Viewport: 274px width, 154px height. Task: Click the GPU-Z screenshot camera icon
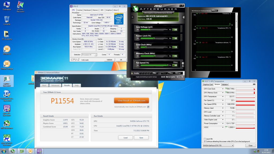coord(254,84)
